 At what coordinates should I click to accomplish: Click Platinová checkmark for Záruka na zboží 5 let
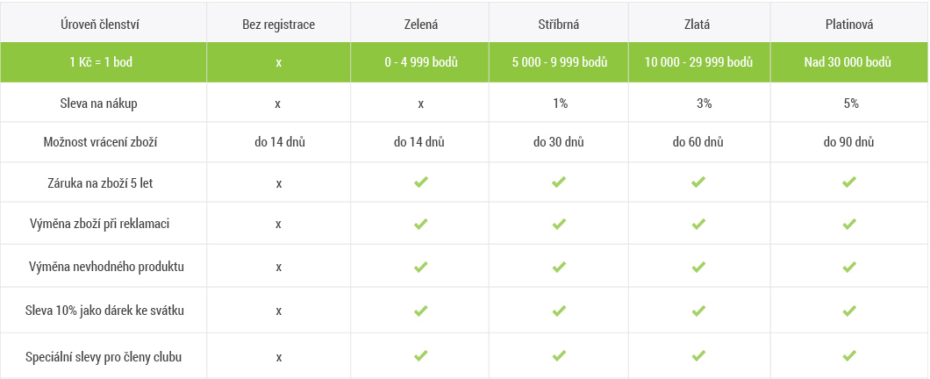point(848,182)
